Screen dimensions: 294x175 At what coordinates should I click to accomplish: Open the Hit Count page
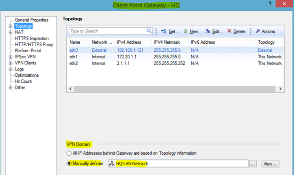click(x=23, y=81)
